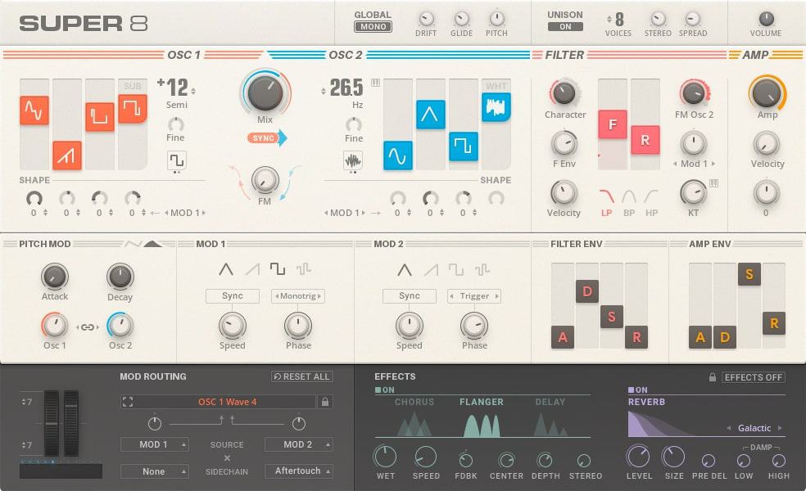The image size is (806, 491).
Task: Toggle the oscillator SYNC switch
Action: [267, 138]
